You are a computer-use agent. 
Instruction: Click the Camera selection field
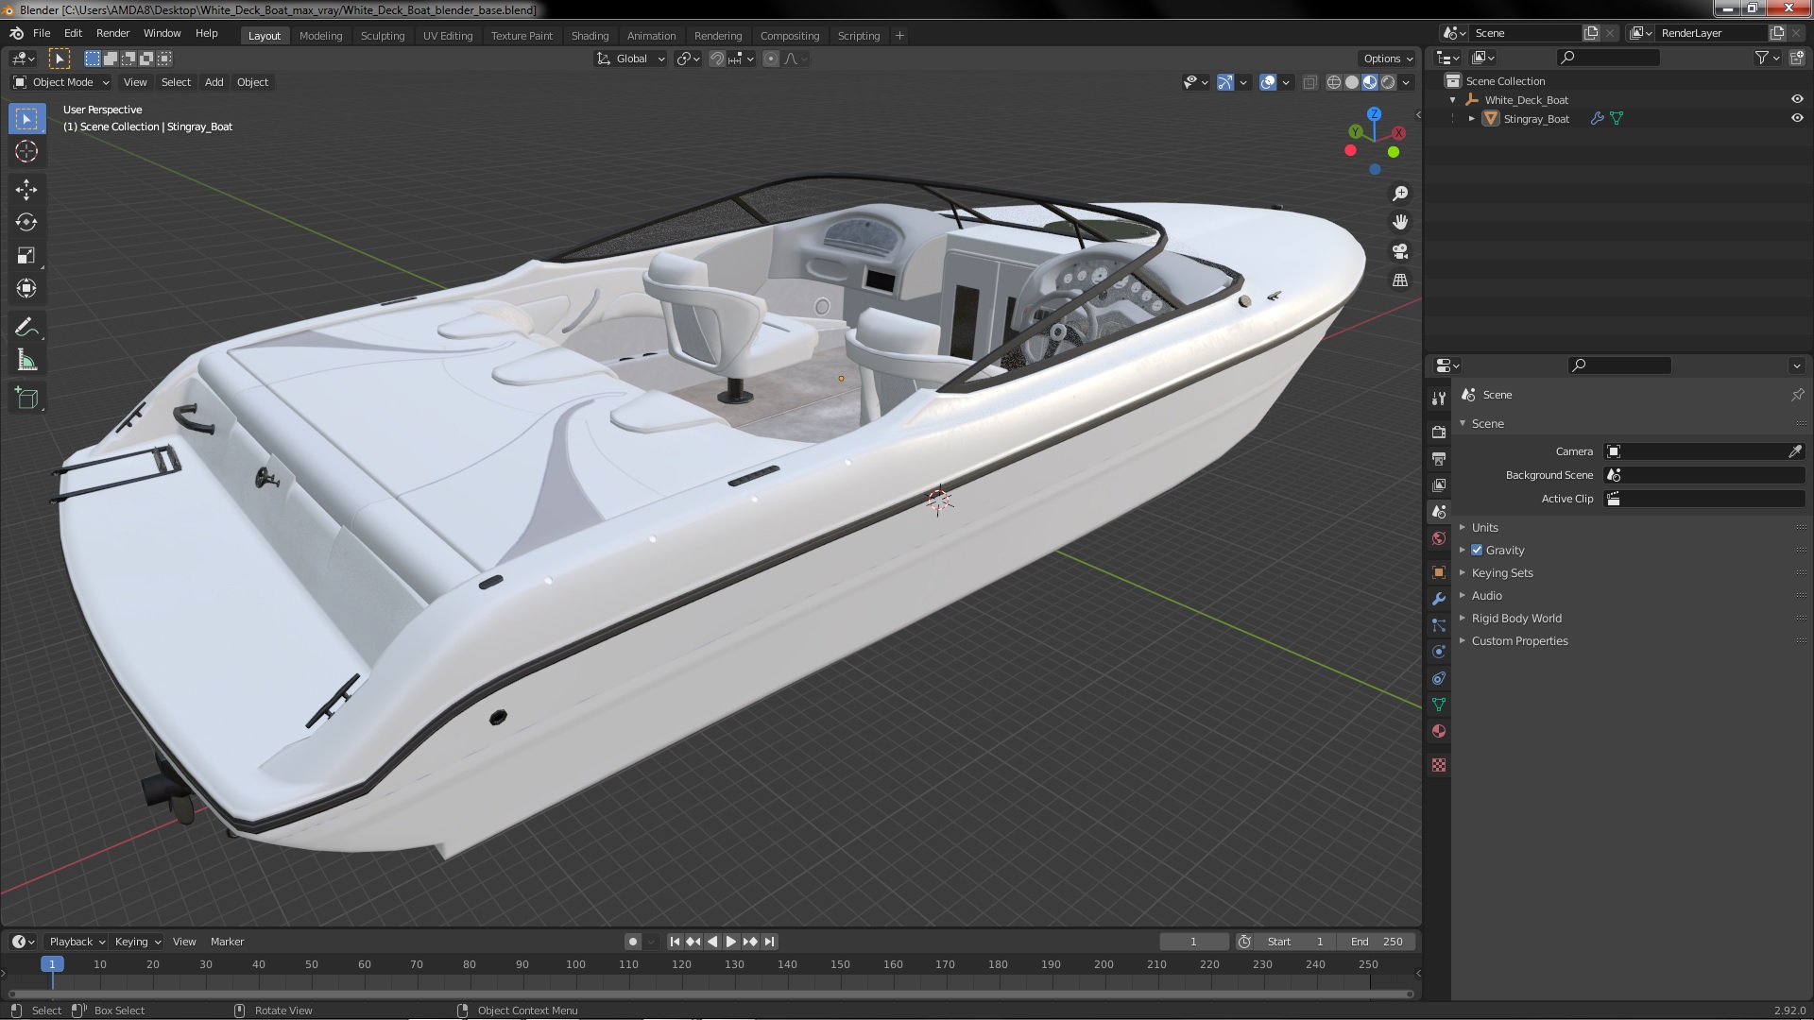[x=1696, y=451]
